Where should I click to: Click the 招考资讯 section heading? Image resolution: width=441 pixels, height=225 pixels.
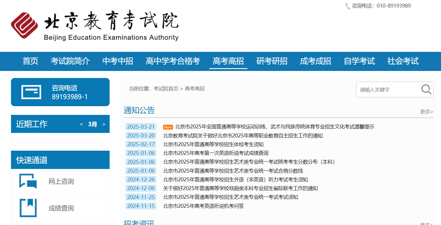[139, 222]
